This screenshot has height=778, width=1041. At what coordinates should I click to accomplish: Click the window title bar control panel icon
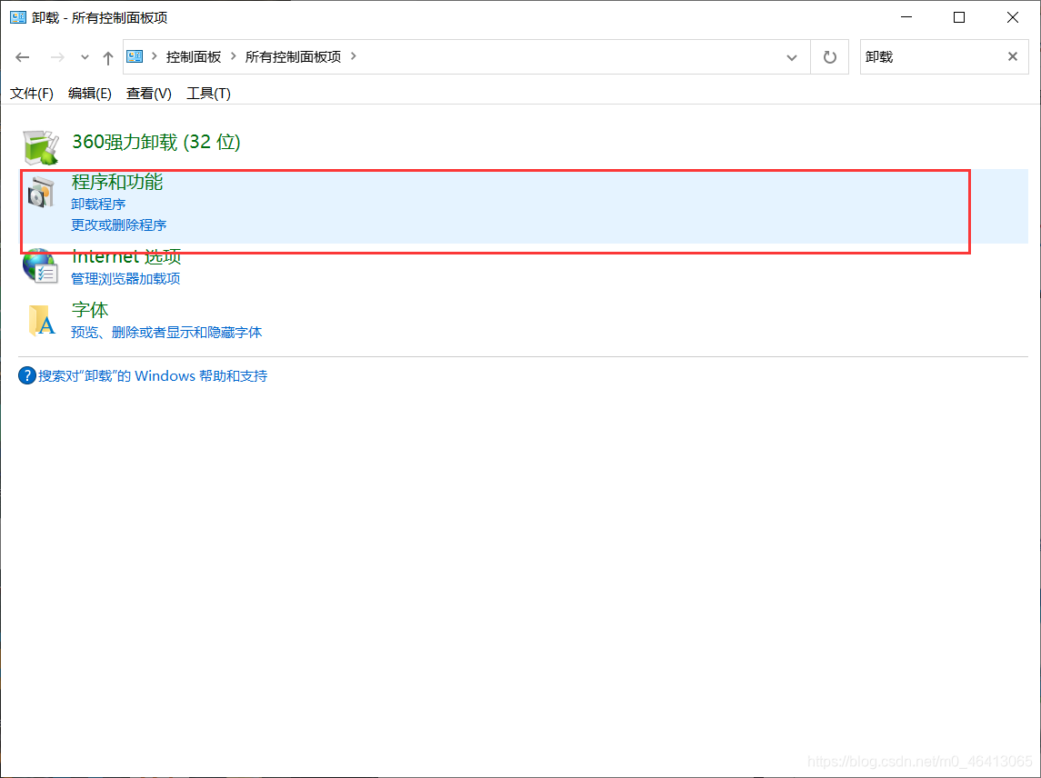[18, 17]
